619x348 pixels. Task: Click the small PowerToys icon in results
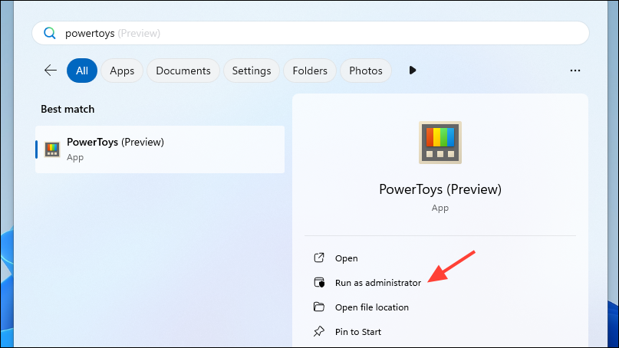pyautogui.click(x=52, y=149)
